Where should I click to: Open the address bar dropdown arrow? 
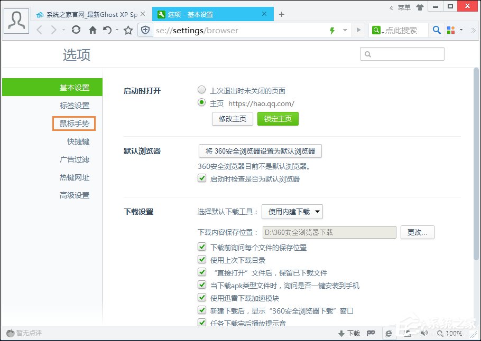point(345,30)
